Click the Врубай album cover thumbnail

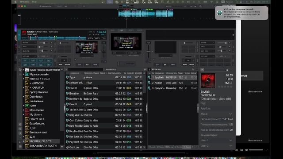(208, 80)
